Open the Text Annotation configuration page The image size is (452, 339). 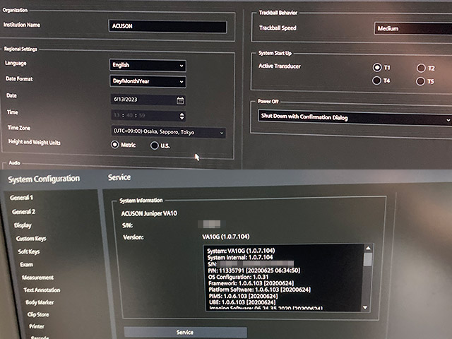[42, 290]
